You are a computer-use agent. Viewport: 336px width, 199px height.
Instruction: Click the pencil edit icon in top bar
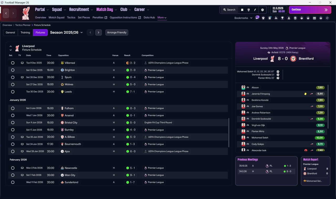[255, 10]
